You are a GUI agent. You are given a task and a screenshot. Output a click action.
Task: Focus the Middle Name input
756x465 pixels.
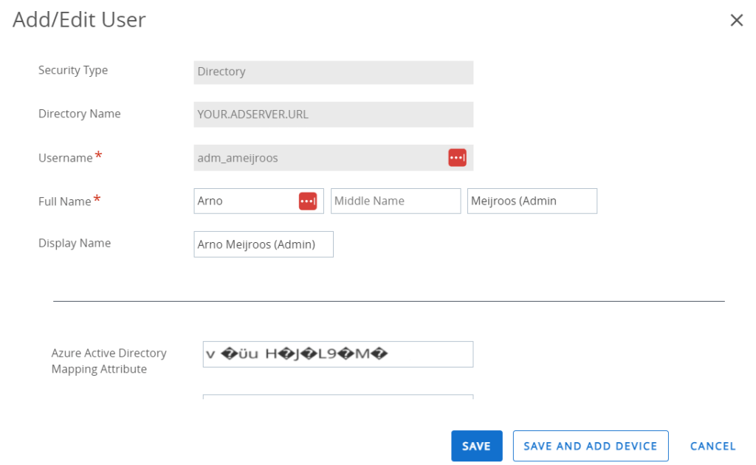point(395,201)
